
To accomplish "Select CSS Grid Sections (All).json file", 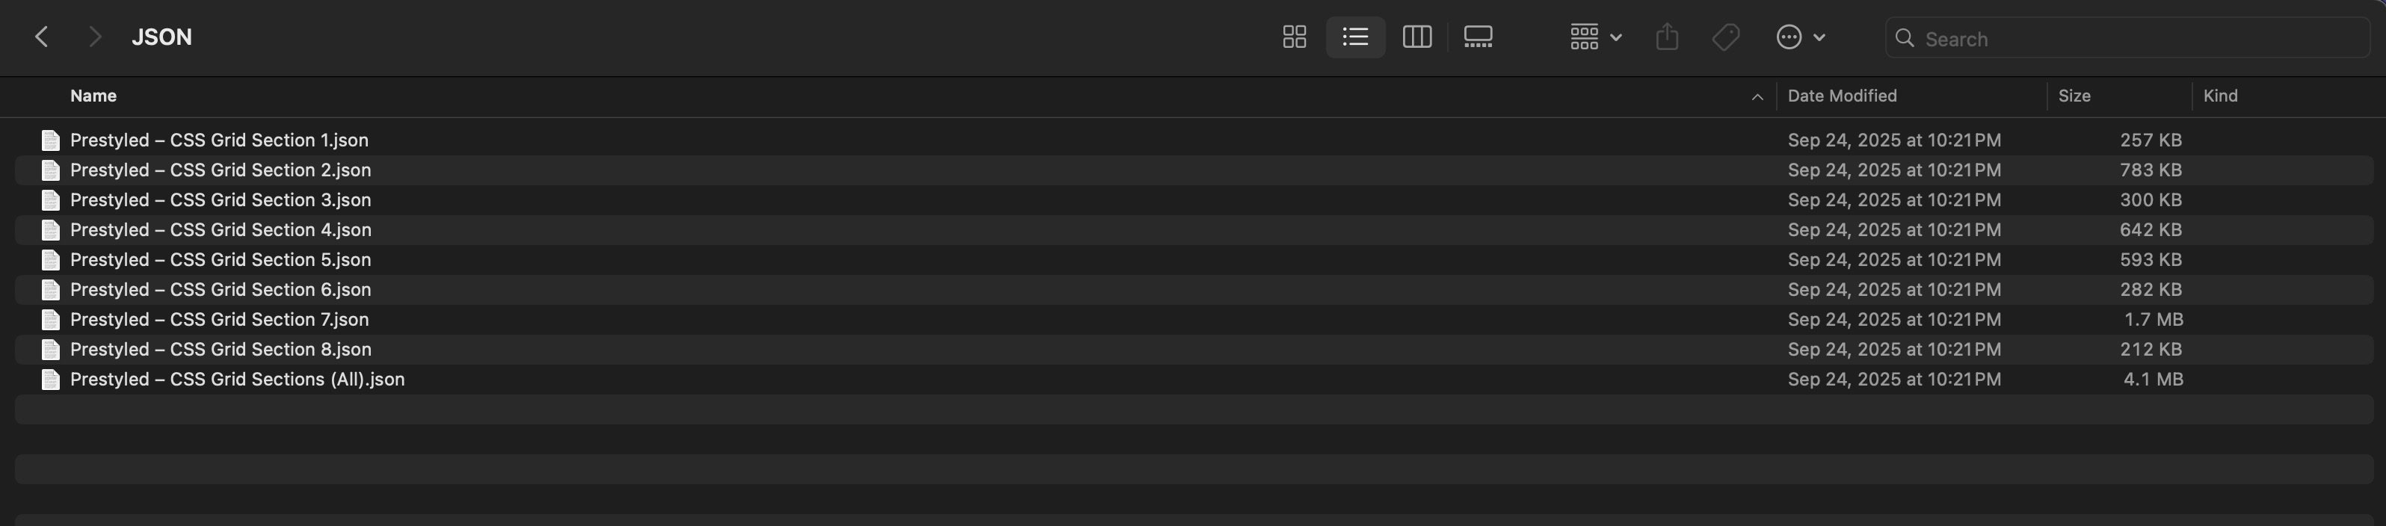I will (x=237, y=380).
